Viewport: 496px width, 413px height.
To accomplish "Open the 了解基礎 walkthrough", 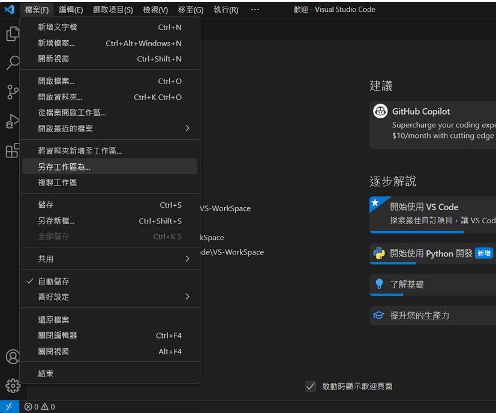I will pyautogui.click(x=433, y=285).
